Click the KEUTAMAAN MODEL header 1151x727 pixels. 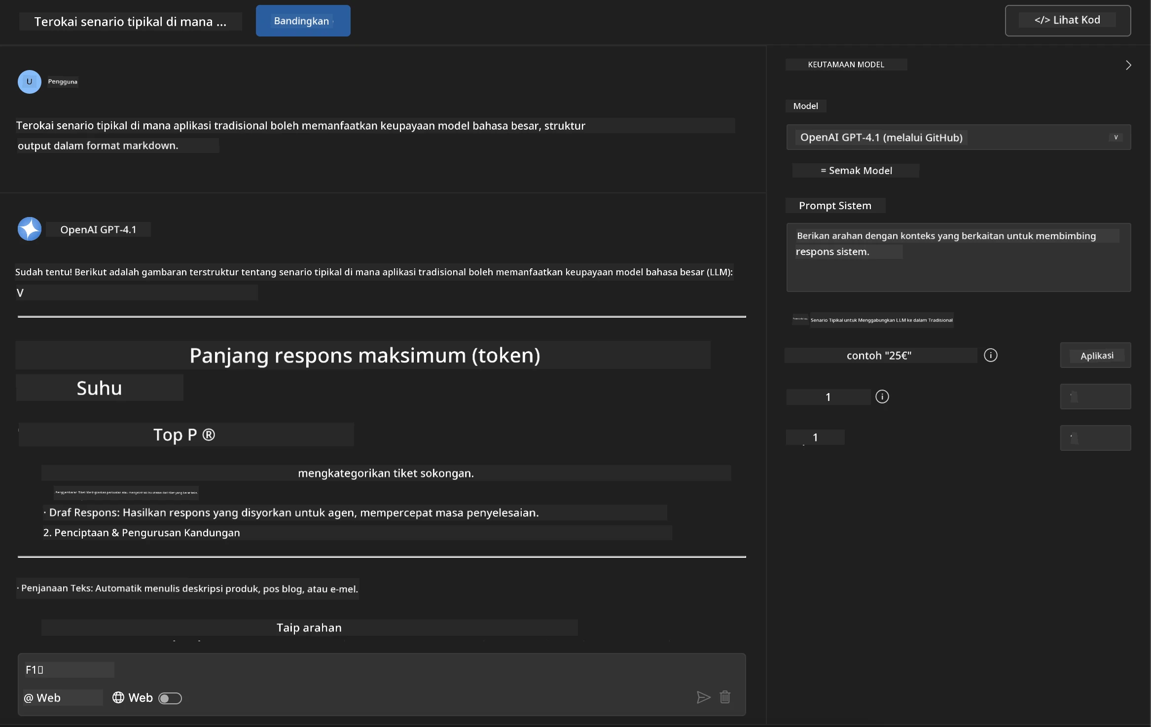(846, 65)
